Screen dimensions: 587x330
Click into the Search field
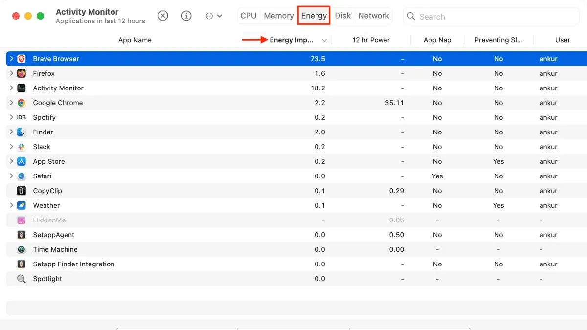(491, 16)
